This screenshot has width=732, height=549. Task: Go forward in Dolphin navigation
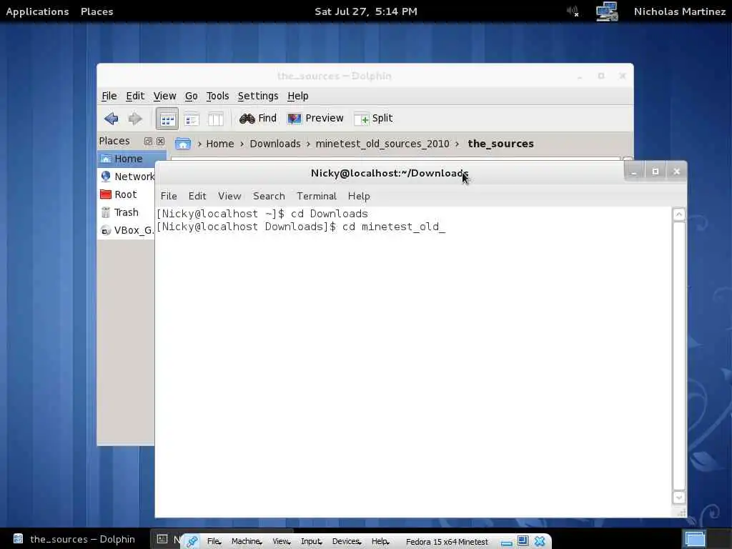[135, 119]
